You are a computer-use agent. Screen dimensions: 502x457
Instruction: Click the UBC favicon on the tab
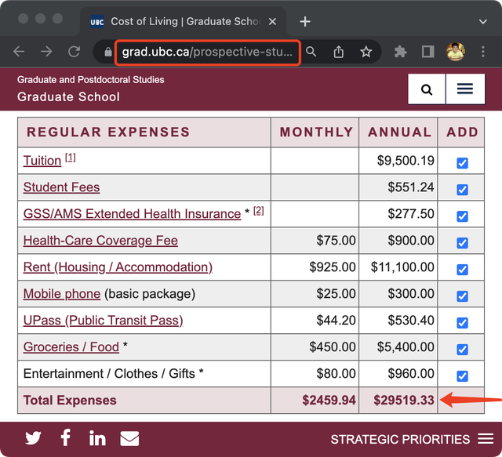97,21
